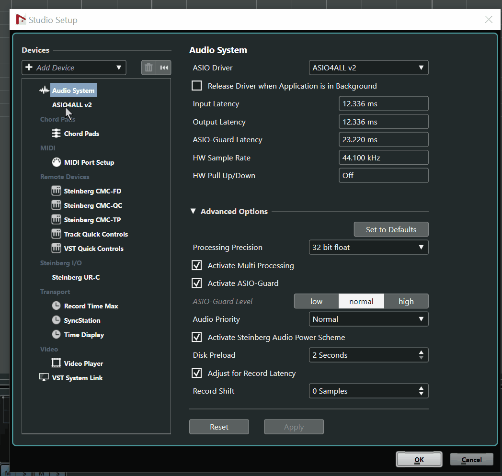Select MIDI Port Setup entry
Viewport: 502px width, 476px height.
tap(89, 162)
